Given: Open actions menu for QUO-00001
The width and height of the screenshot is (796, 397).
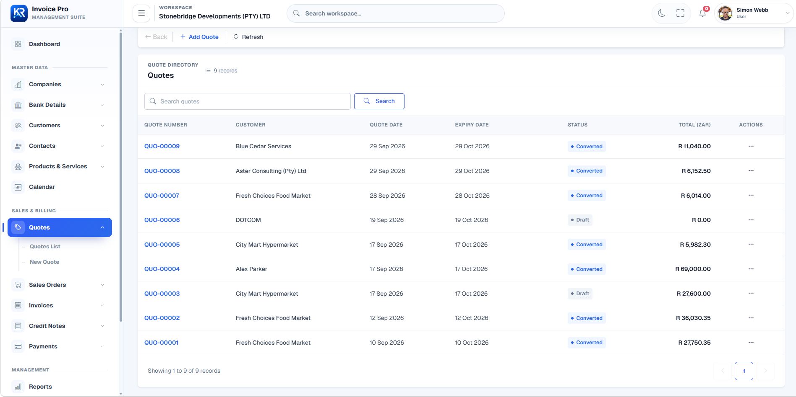Looking at the screenshot, I should coord(751,343).
